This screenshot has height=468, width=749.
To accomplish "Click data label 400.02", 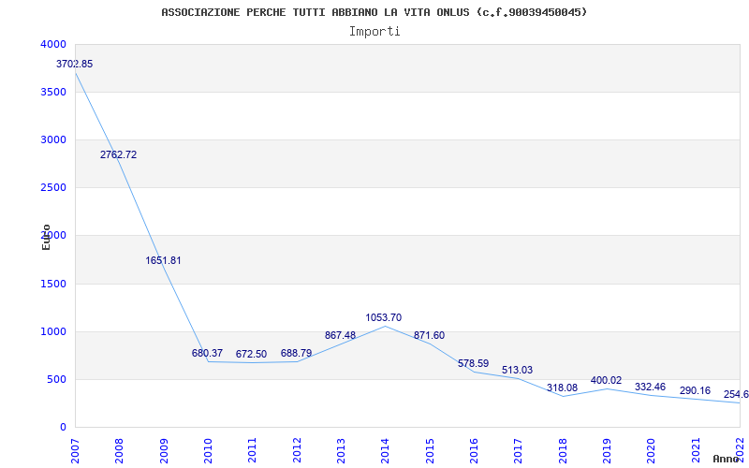I will point(606,381).
